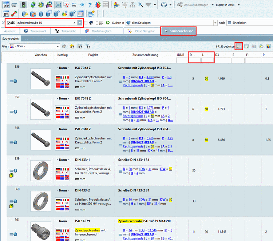
Task: Switch to details list view icon
Action: click(254, 46)
